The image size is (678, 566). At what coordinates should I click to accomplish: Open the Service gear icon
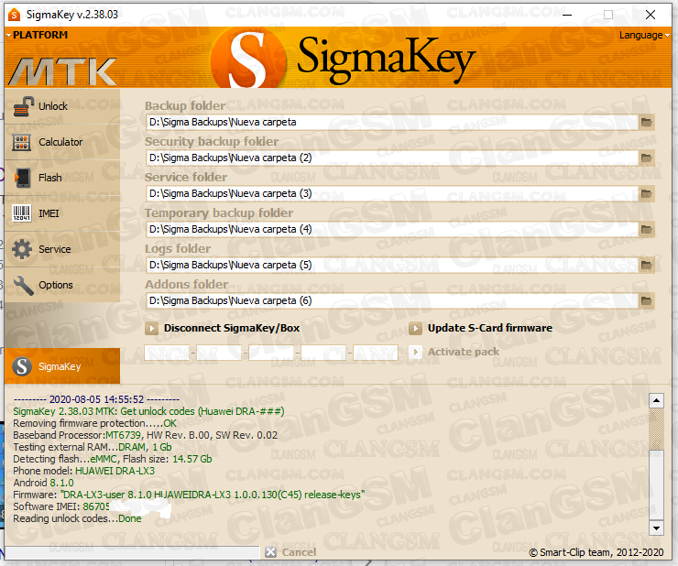[22, 249]
